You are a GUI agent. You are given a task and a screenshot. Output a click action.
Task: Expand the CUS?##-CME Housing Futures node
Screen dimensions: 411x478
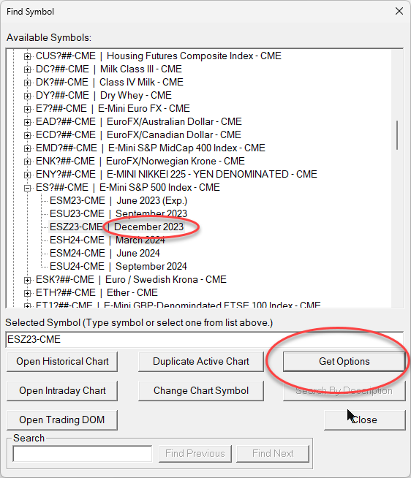pos(28,56)
